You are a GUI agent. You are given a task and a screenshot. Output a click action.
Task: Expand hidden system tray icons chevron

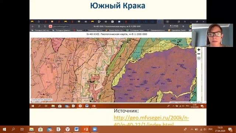click(x=192, y=129)
